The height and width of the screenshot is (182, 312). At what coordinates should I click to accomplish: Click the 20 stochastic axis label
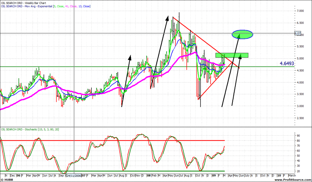[298, 171]
